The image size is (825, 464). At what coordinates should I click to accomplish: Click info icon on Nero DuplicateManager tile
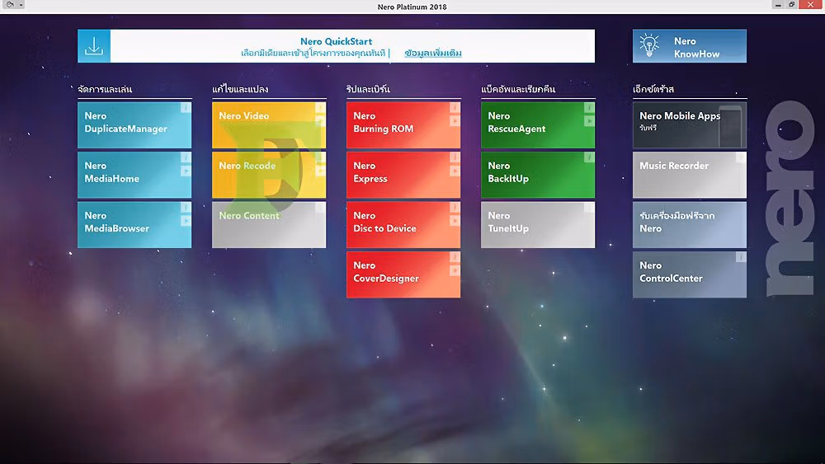(x=186, y=108)
